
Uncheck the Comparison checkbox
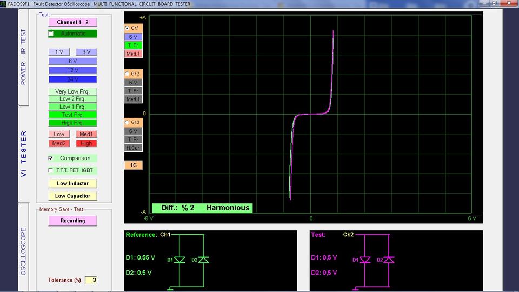point(51,158)
